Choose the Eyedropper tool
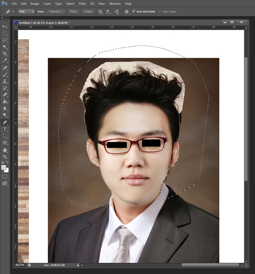Screen dimensions: 255x274 (x=5, y=61)
